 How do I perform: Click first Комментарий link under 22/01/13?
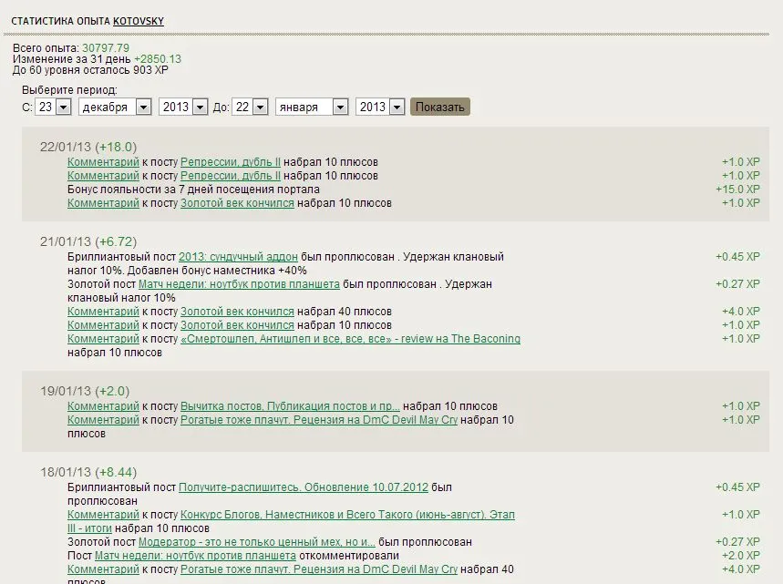[103, 162]
